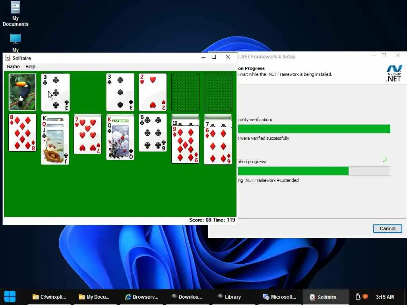This screenshot has height=305, width=407.
Task: Select the Jack of clubs card
Action: click(55, 146)
